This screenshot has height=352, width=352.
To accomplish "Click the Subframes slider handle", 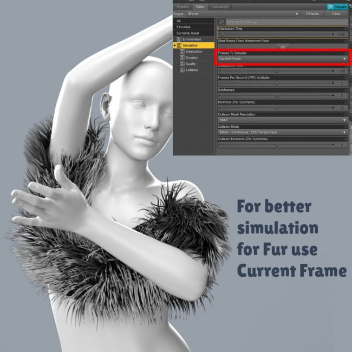I will click(277, 95).
